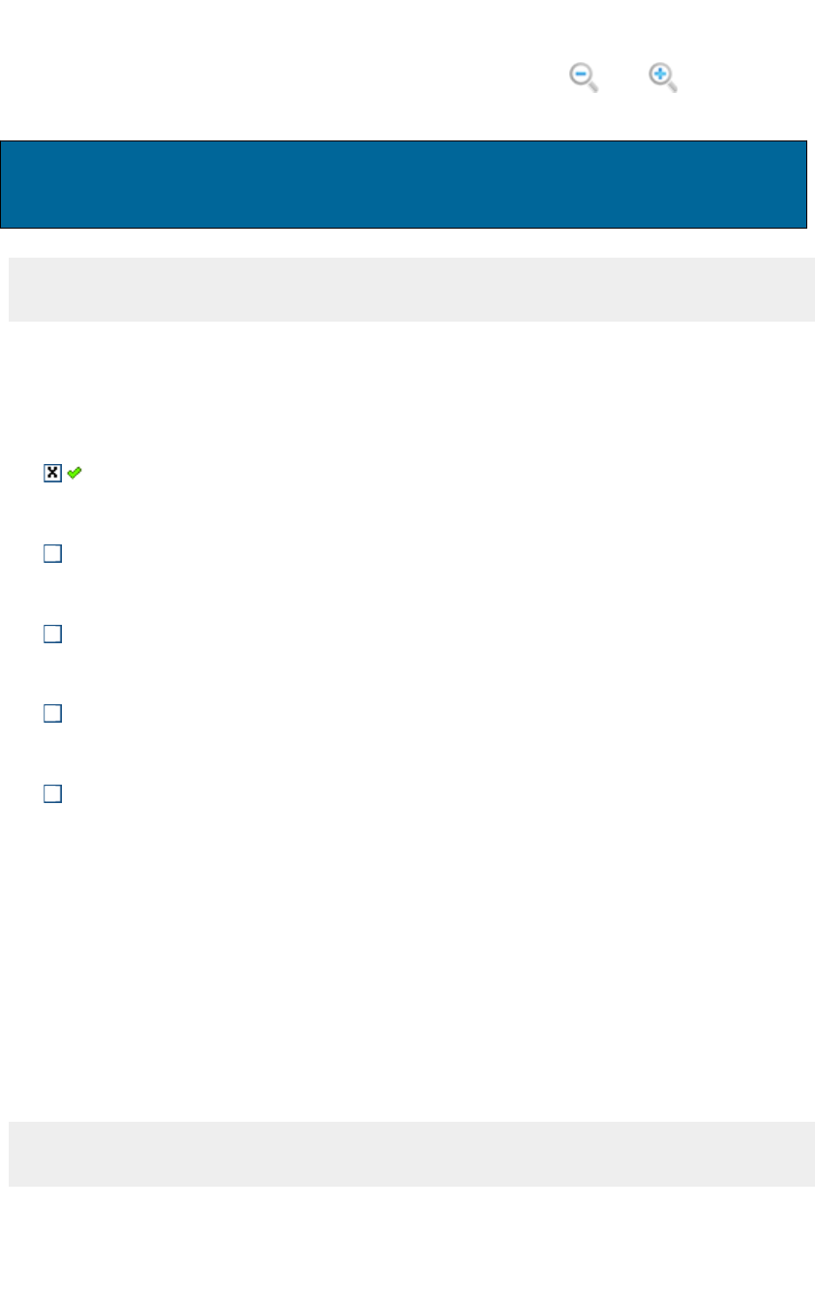Check the fifth checkbox in the list
The width and height of the screenshot is (815, 1301).
[x=52, y=793]
